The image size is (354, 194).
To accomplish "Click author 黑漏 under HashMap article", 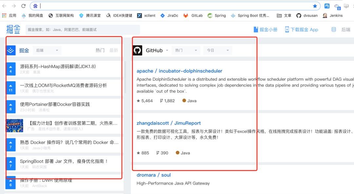I will pyautogui.click(x=37, y=72).
